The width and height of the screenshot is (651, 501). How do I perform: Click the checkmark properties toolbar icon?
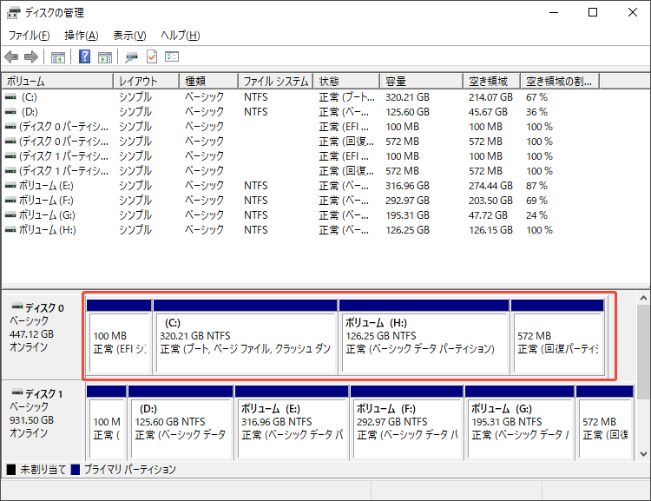[x=152, y=56]
